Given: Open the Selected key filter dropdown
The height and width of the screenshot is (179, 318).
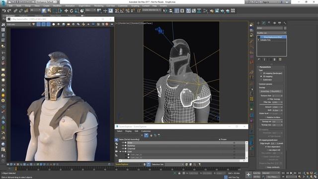Looking at the screenshot, I should 271,173.
